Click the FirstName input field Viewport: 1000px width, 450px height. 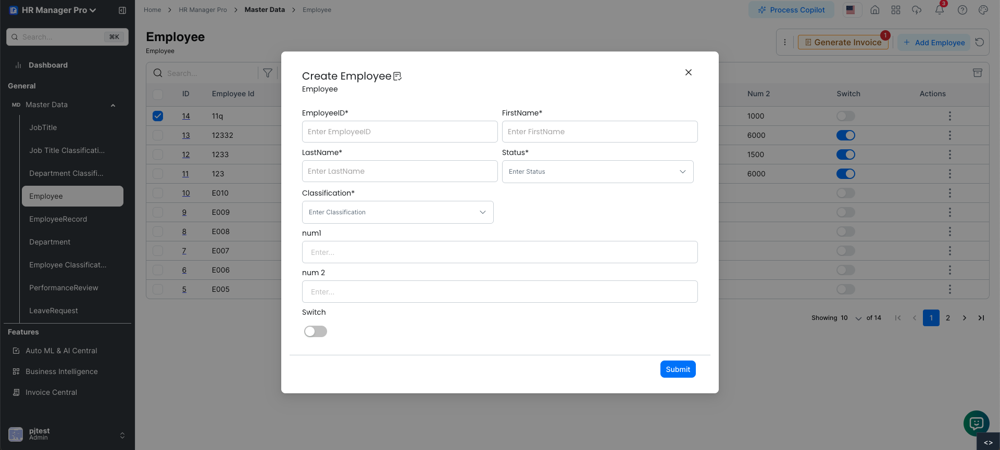click(599, 132)
